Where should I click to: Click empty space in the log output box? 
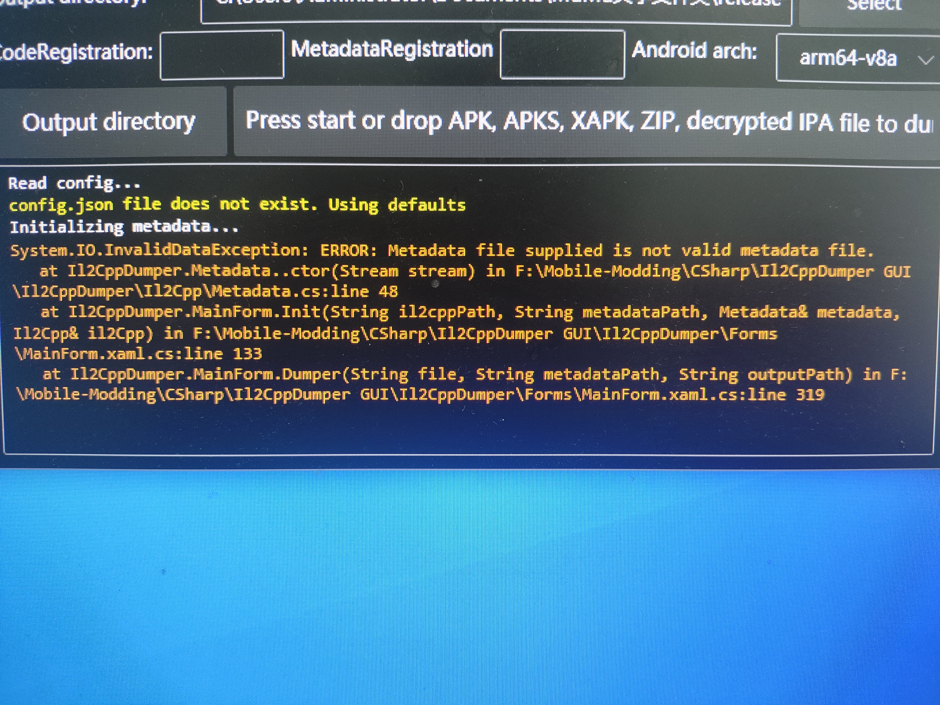tap(467, 429)
